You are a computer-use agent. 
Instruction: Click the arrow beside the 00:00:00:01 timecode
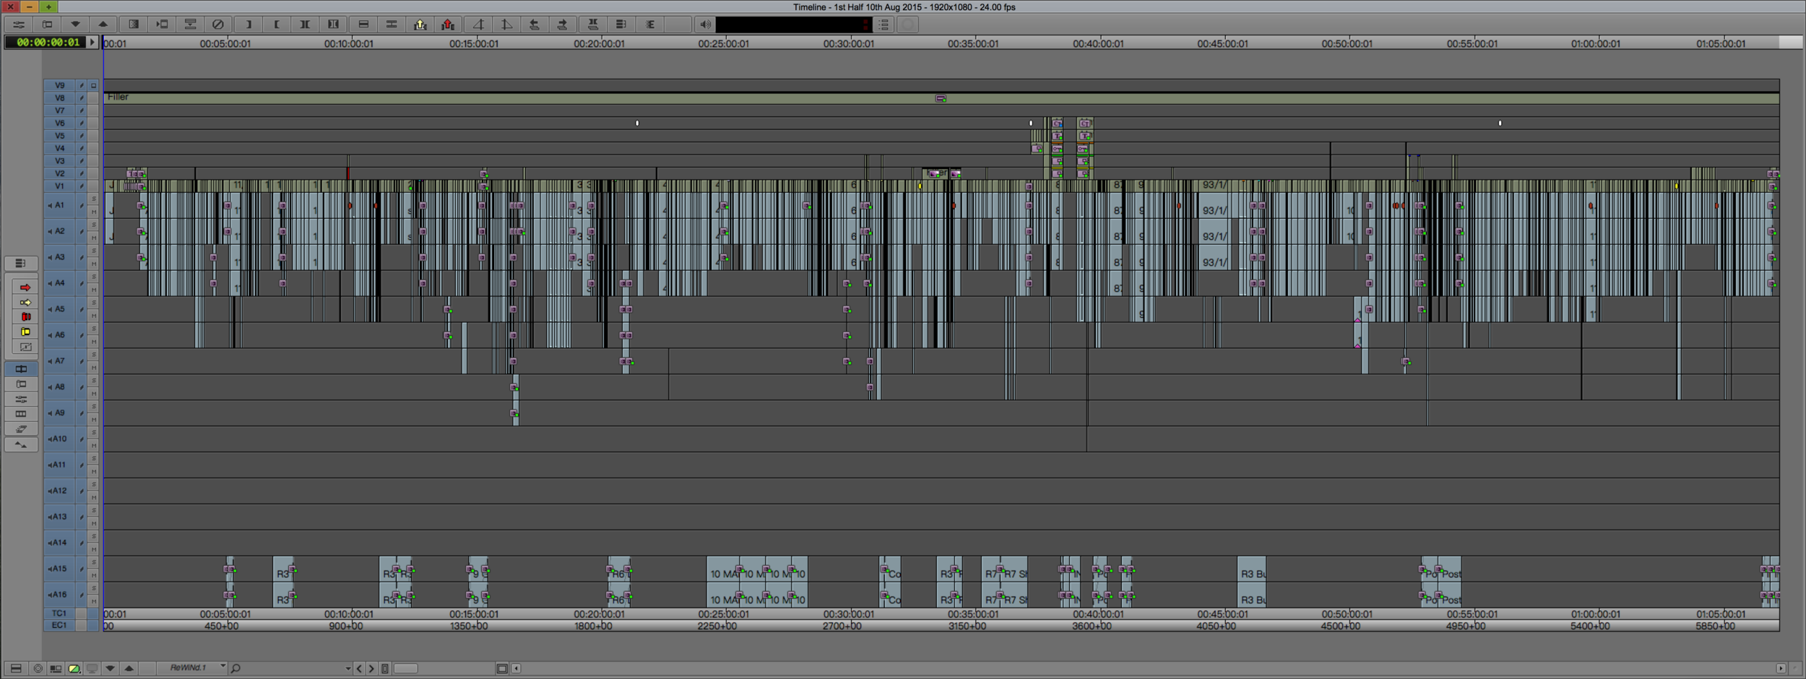click(x=92, y=43)
